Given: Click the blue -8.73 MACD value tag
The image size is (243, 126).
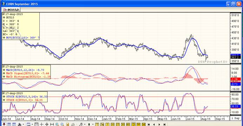Looking at the screenshot, I should pos(236,84).
